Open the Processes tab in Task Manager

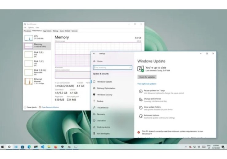tap(27, 31)
